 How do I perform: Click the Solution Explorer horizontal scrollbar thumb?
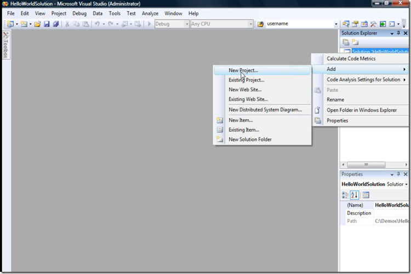click(x=366, y=165)
